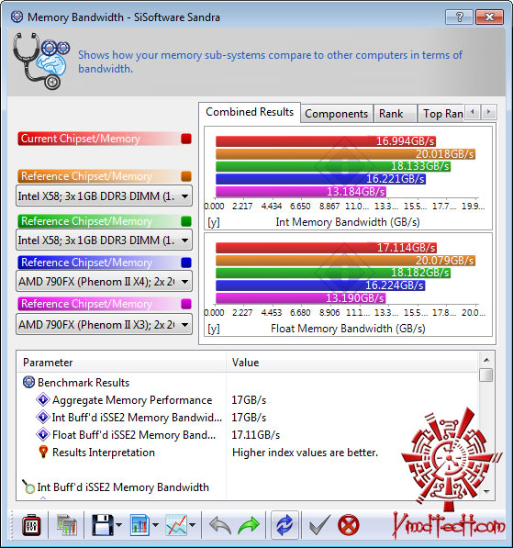Open the AMD 790FX Phenom II X3 dropdown
Screen dimensions: 513x548
(104, 325)
